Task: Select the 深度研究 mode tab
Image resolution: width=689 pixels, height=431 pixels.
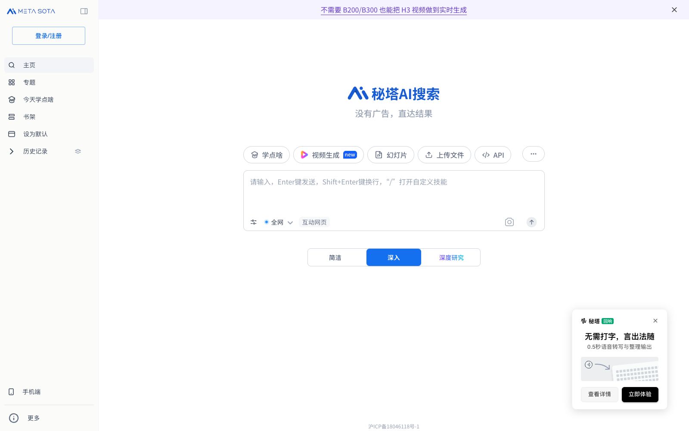Action: pyautogui.click(x=451, y=257)
